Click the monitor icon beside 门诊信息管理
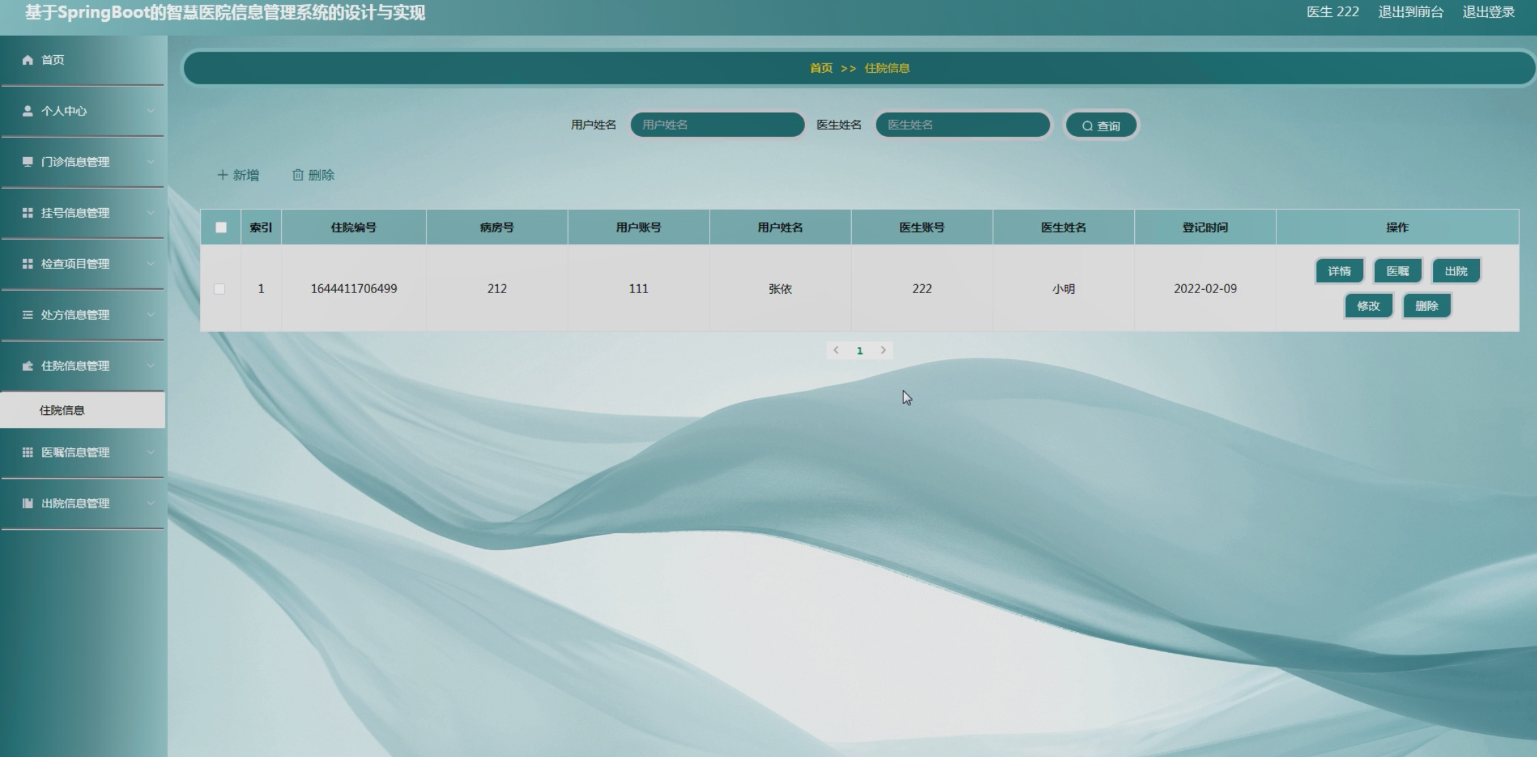Viewport: 1537px width, 757px height. pyautogui.click(x=27, y=162)
